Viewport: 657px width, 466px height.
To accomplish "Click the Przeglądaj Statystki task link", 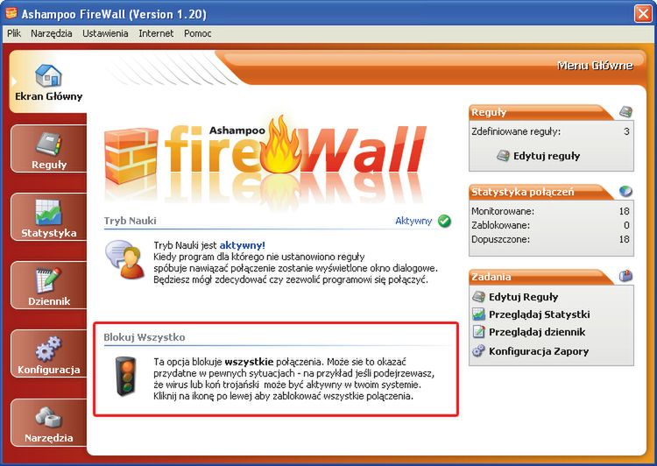I will pyautogui.click(x=531, y=314).
